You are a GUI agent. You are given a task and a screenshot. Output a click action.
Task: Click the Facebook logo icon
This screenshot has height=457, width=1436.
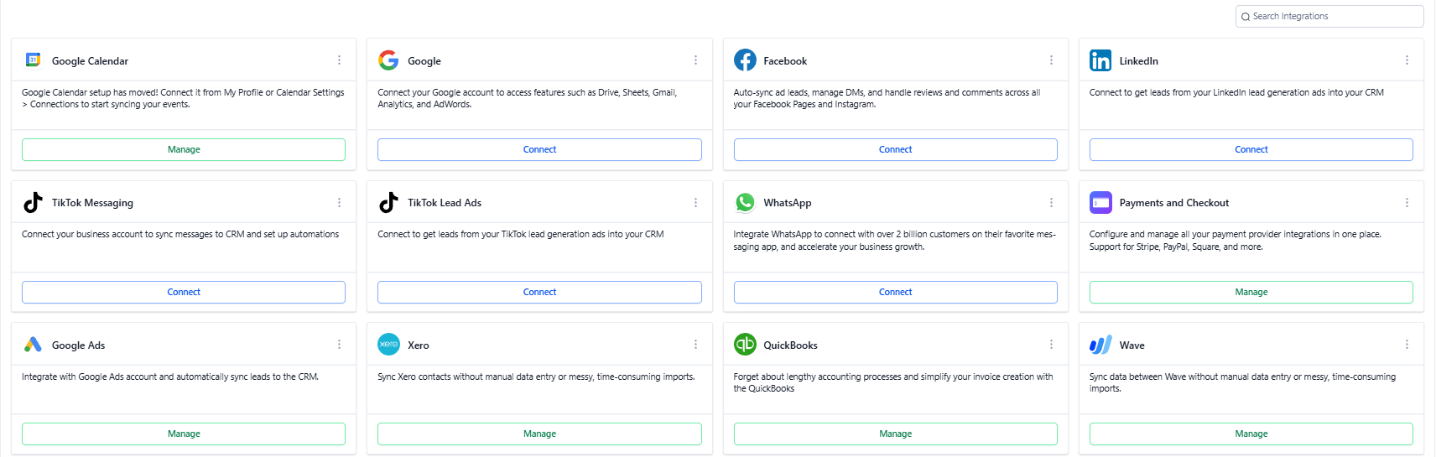[745, 60]
